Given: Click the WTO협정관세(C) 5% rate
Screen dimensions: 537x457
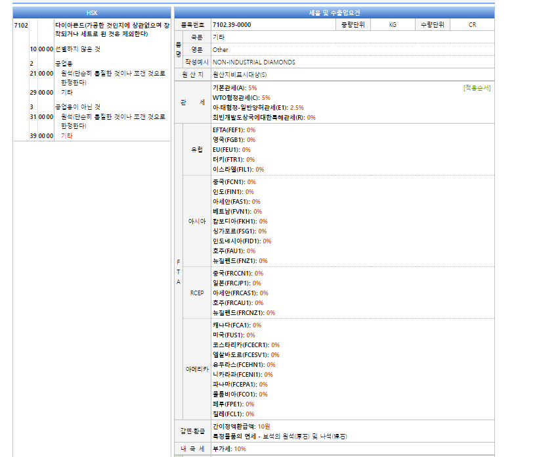Looking at the screenshot, I should click(241, 97).
